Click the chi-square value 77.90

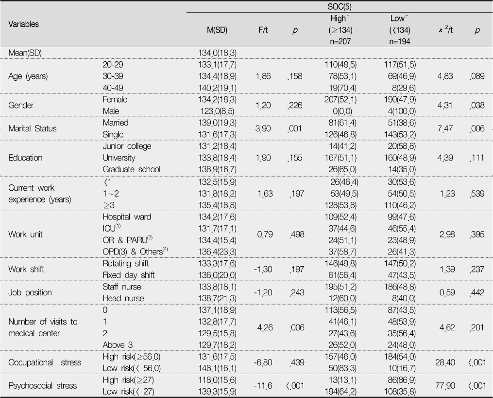pos(445,386)
